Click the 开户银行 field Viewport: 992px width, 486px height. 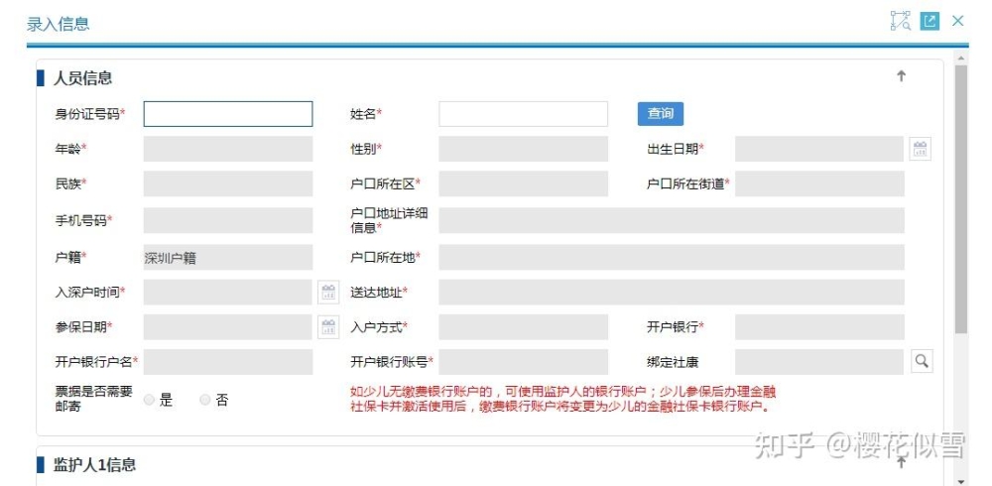(x=819, y=327)
